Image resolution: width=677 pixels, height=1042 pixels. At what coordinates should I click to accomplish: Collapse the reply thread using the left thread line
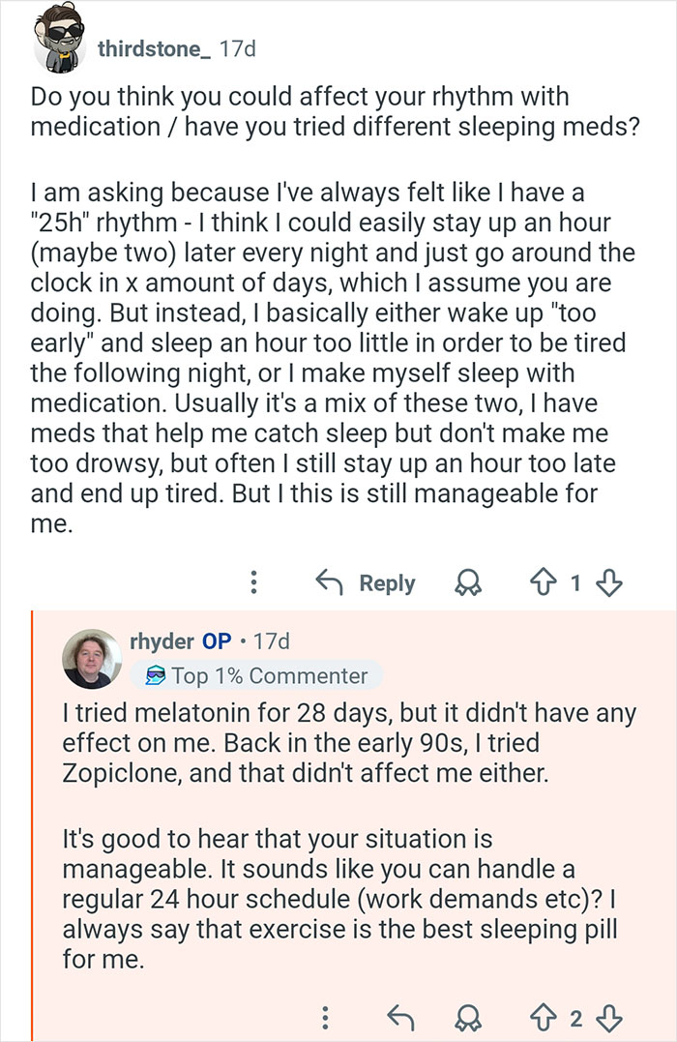(x=33, y=822)
